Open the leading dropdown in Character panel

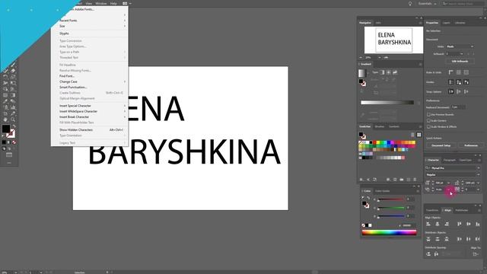(478, 183)
